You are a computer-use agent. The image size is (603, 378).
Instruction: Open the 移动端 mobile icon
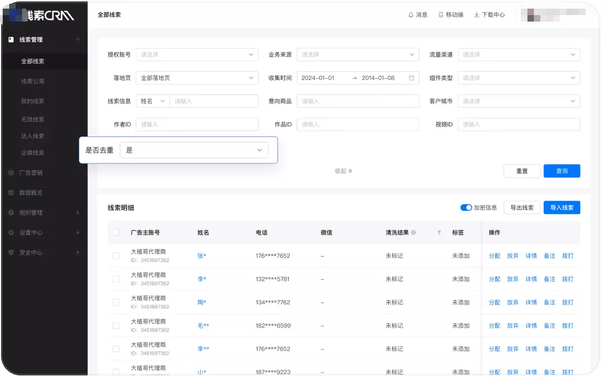click(x=441, y=15)
